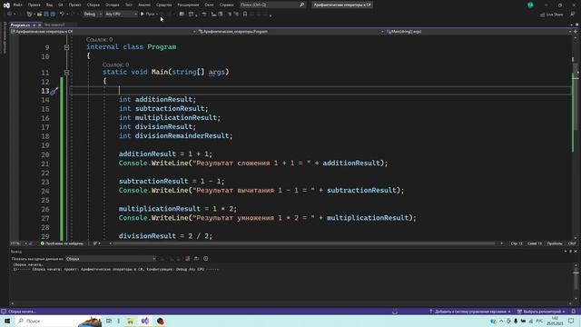Toggle word wrap in the Output panel
Viewport: 581px width, 327px height.
197,259
